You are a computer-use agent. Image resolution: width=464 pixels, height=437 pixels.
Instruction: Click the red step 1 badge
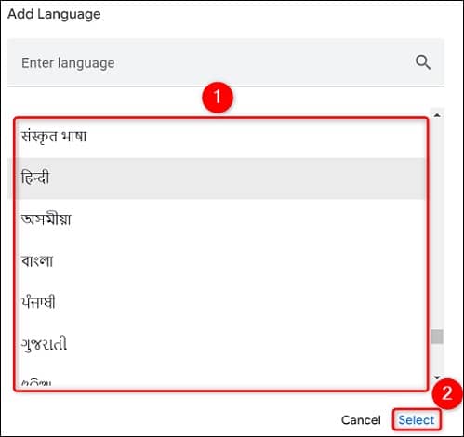click(218, 97)
